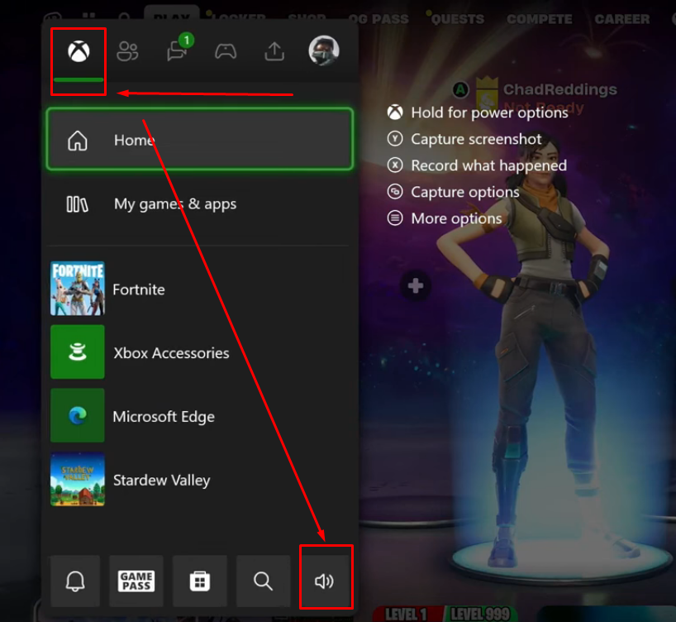Open the Capture & share tab
The height and width of the screenshot is (622, 676).
click(x=274, y=51)
